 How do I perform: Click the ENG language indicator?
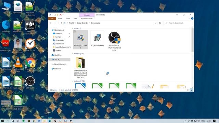tap(203, 121)
